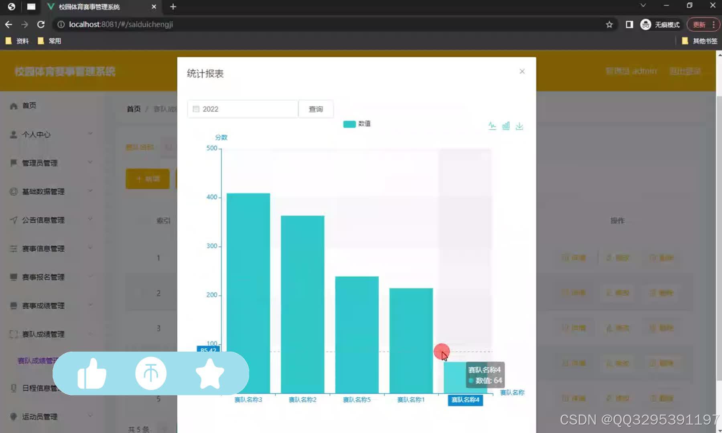The height and width of the screenshot is (433, 722).
Task: Click the 首页 breadcrumb link
Action: point(134,109)
